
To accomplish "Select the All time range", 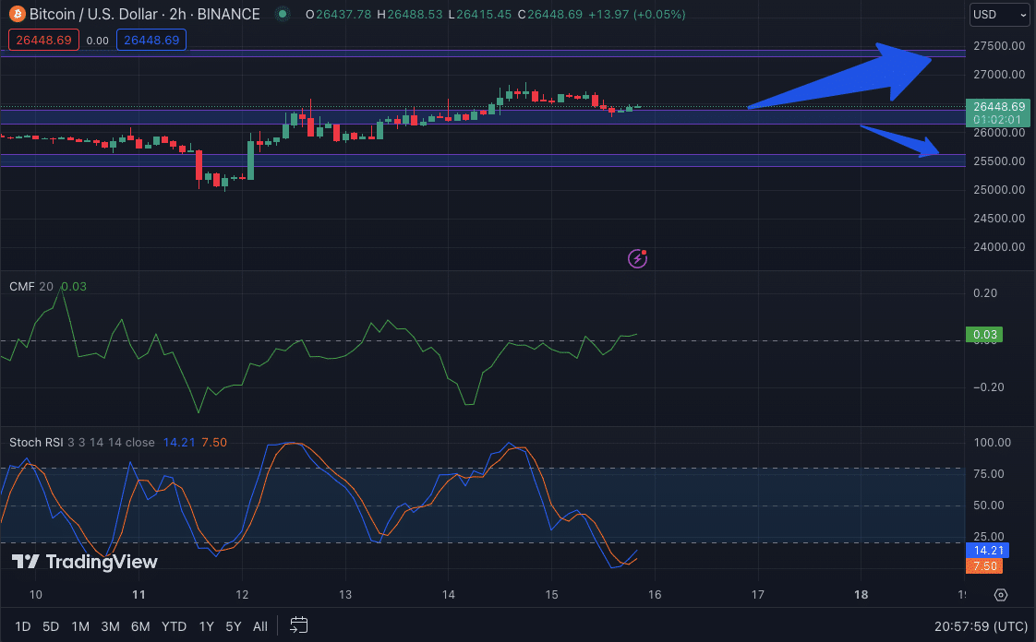I will [260, 626].
